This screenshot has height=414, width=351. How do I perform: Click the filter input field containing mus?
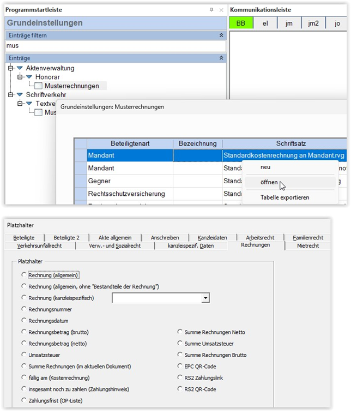point(116,46)
